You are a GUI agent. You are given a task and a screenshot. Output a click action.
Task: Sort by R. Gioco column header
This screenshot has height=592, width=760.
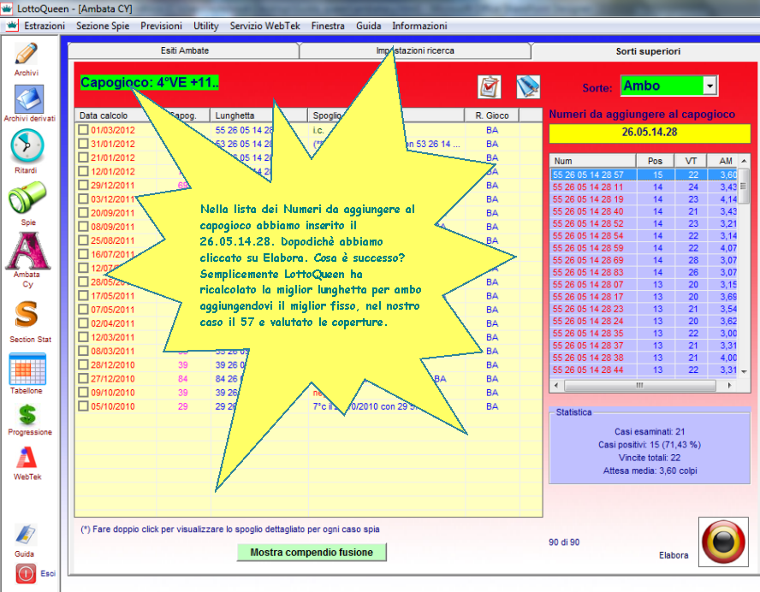tap(492, 115)
